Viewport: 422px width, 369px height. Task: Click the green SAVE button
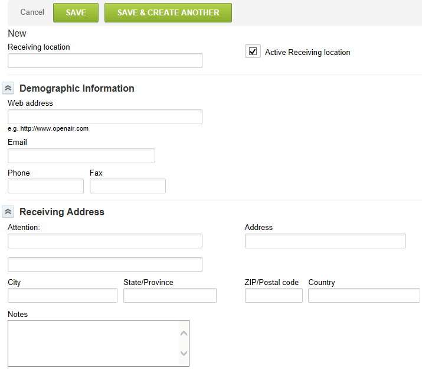click(76, 12)
